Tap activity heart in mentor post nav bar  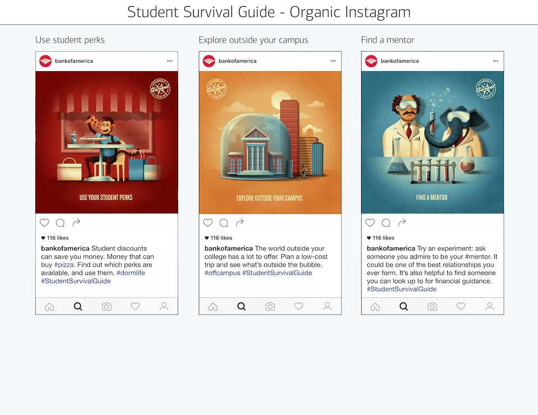[461, 306]
